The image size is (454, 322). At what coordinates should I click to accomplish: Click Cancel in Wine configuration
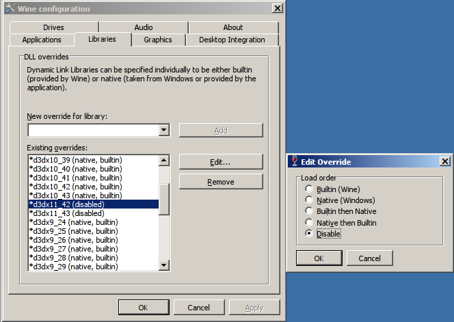pos(199,307)
